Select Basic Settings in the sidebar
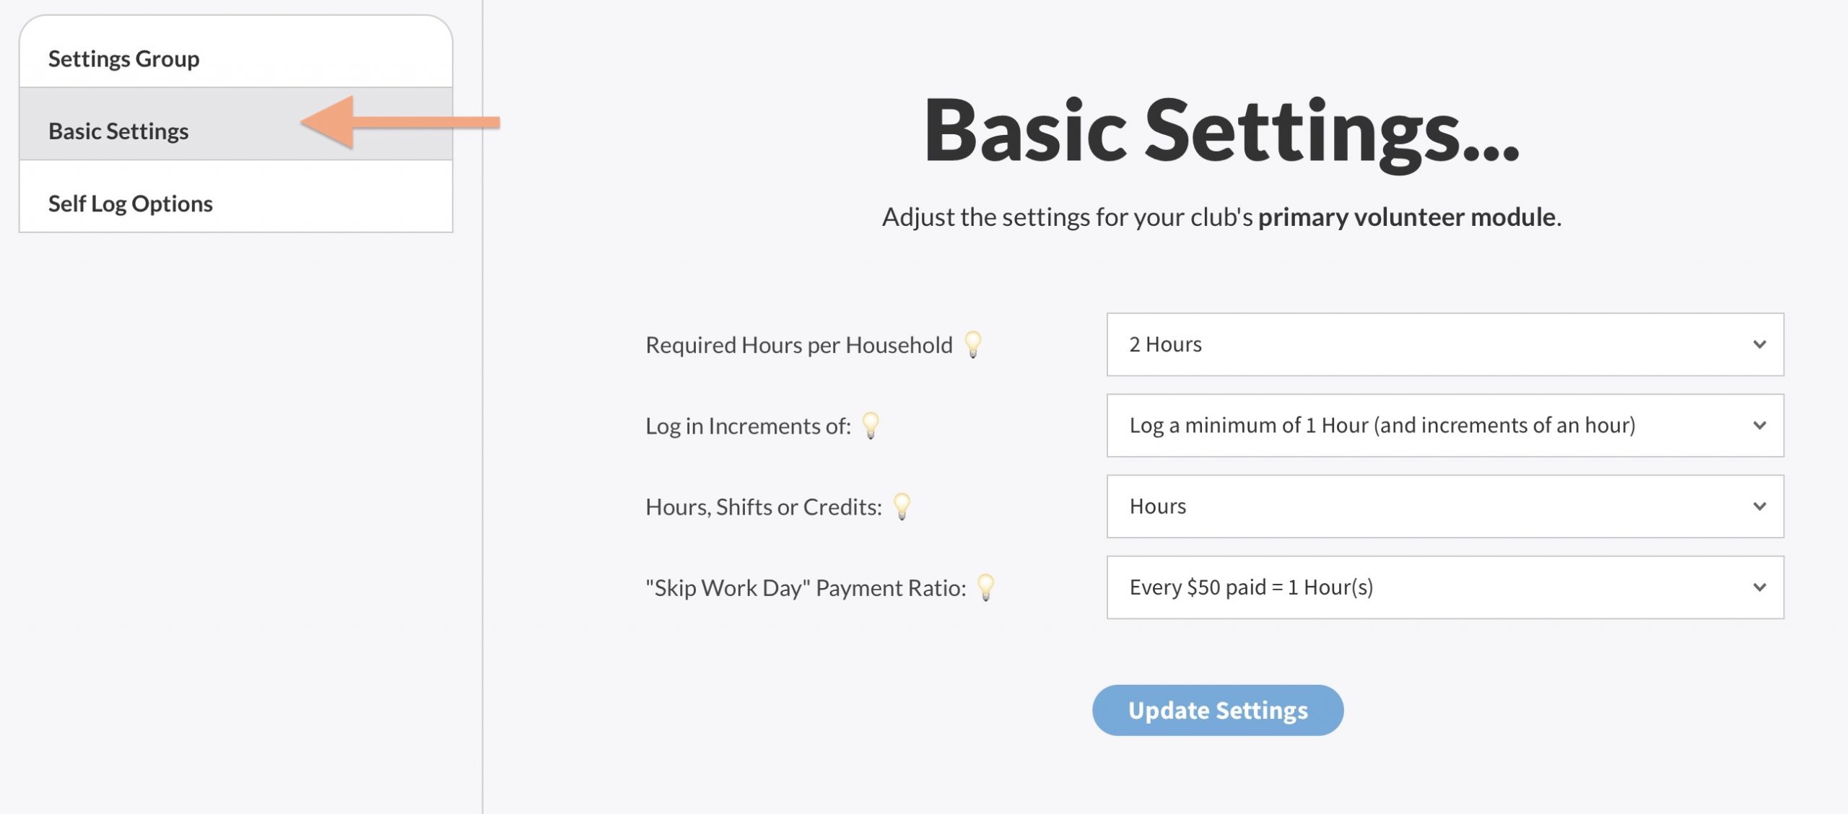The width and height of the screenshot is (1848, 814). point(118,131)
